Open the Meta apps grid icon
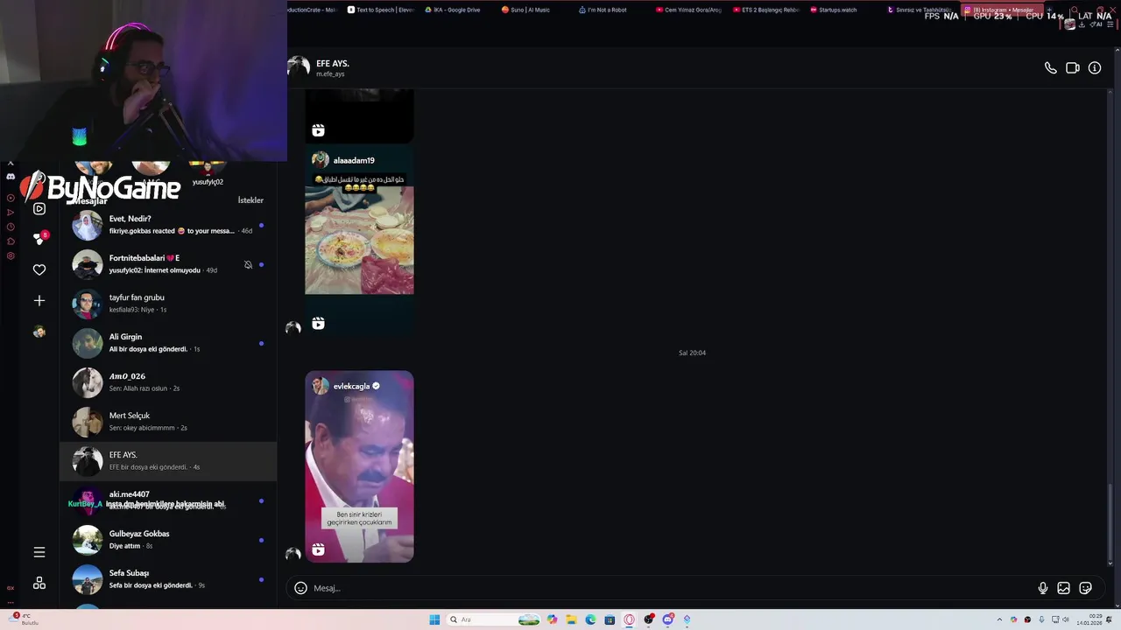 coord(39,583)
